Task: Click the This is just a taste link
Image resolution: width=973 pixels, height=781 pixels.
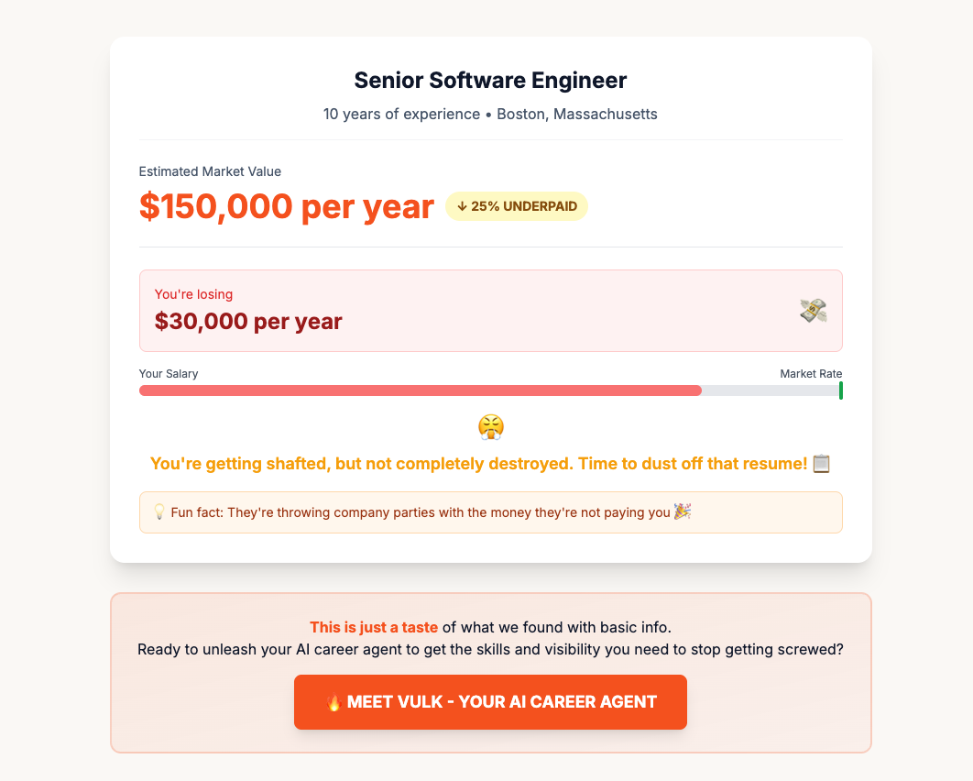Action: point(374,627)
